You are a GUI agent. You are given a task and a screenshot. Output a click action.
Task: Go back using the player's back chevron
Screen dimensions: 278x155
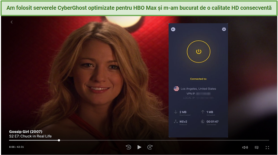(x=11, y=22)
